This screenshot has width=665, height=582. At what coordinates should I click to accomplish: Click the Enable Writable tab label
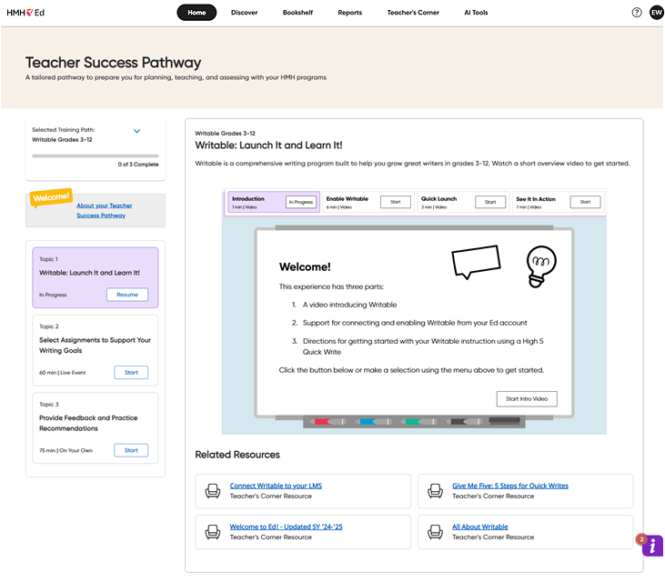[348, 199]
